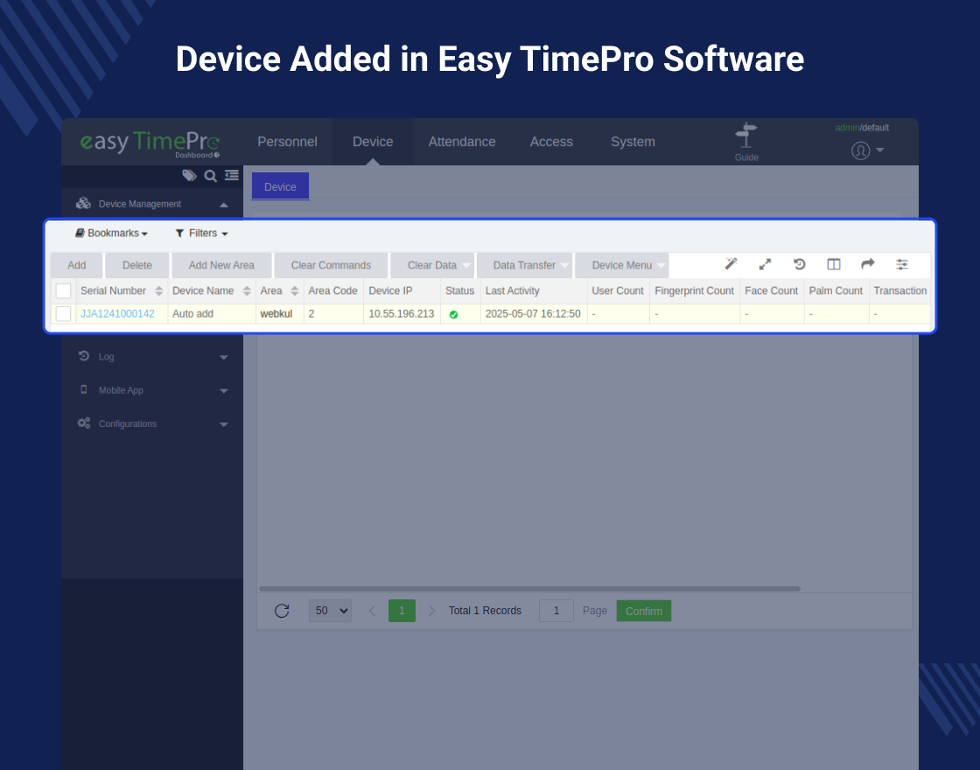The width and height of the screenshot is (980, 770).
Task: Click the Device Management cubes icon
Action: point(83,203)
